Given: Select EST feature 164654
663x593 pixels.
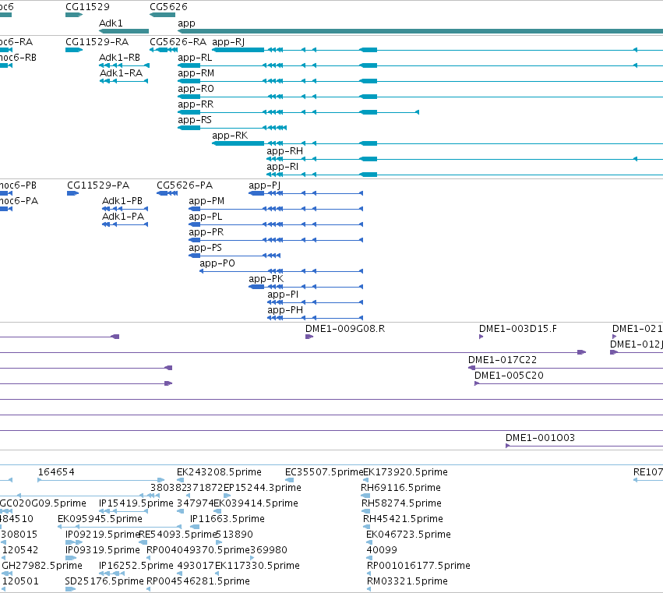Looking at the screenshot, I should pos(56,472).
